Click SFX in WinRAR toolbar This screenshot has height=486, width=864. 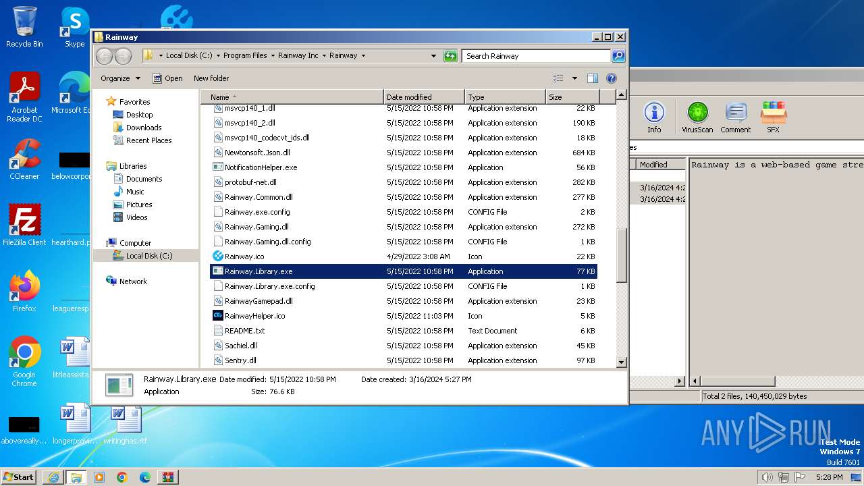pyautogui.click(x=773, y=117)
